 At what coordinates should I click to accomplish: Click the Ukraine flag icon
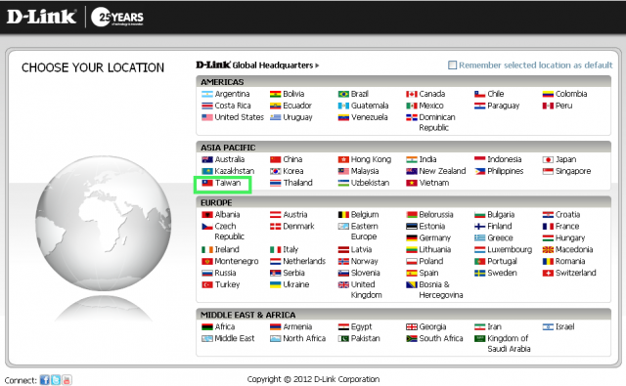click(275, 285)
